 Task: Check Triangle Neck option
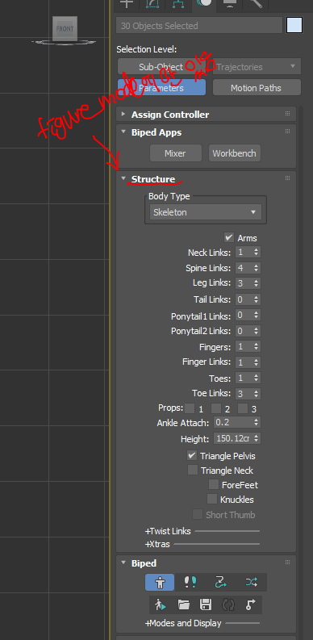193,470
